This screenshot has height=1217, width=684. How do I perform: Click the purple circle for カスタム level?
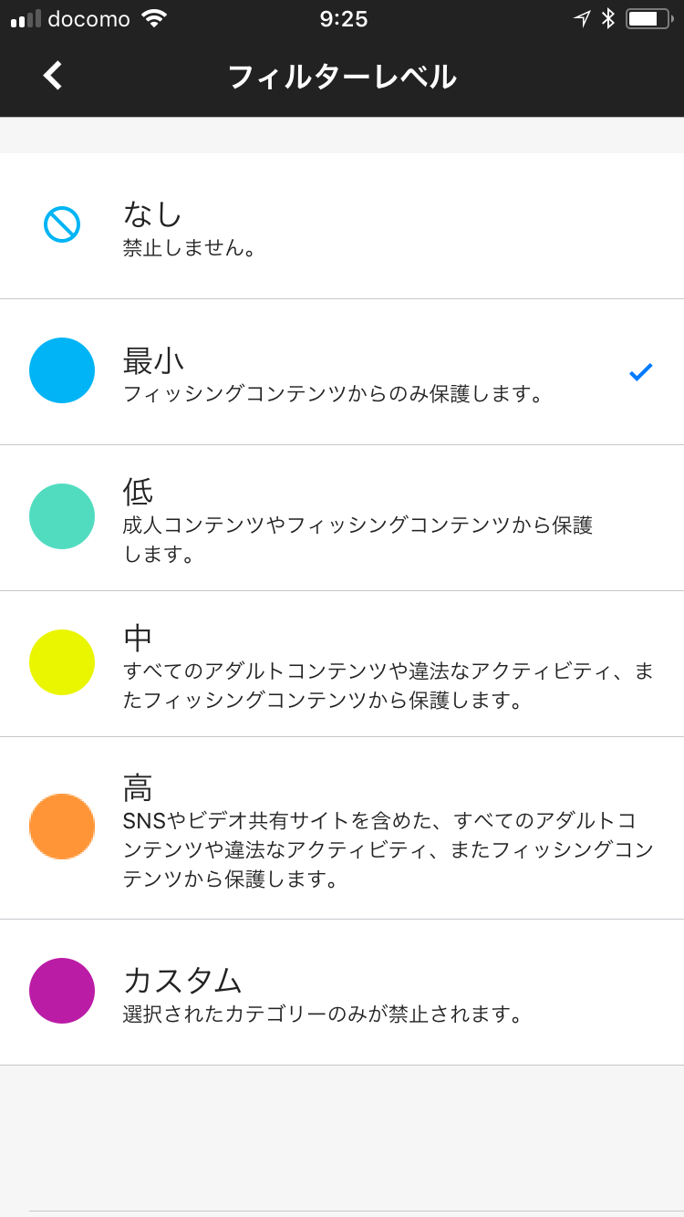point(62,991)
